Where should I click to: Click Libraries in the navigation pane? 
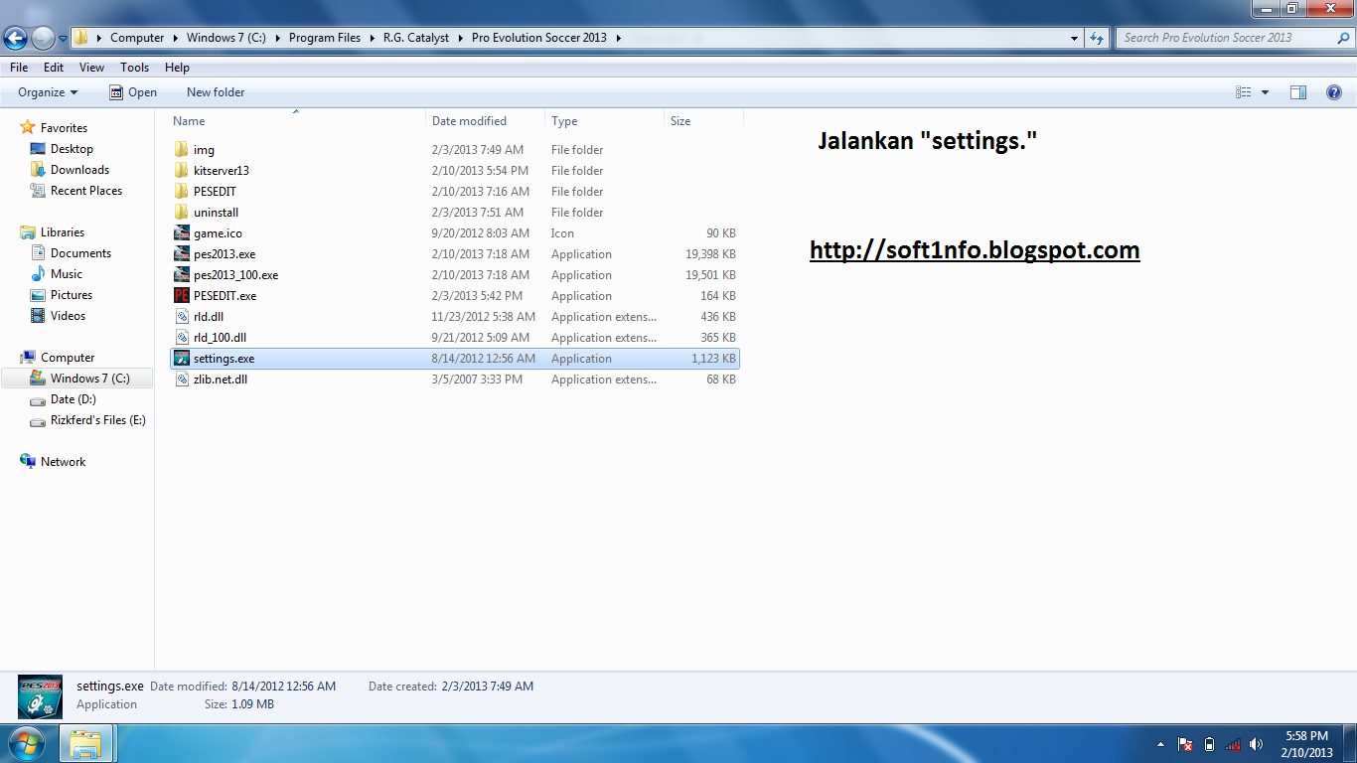[x=63, y=232]
